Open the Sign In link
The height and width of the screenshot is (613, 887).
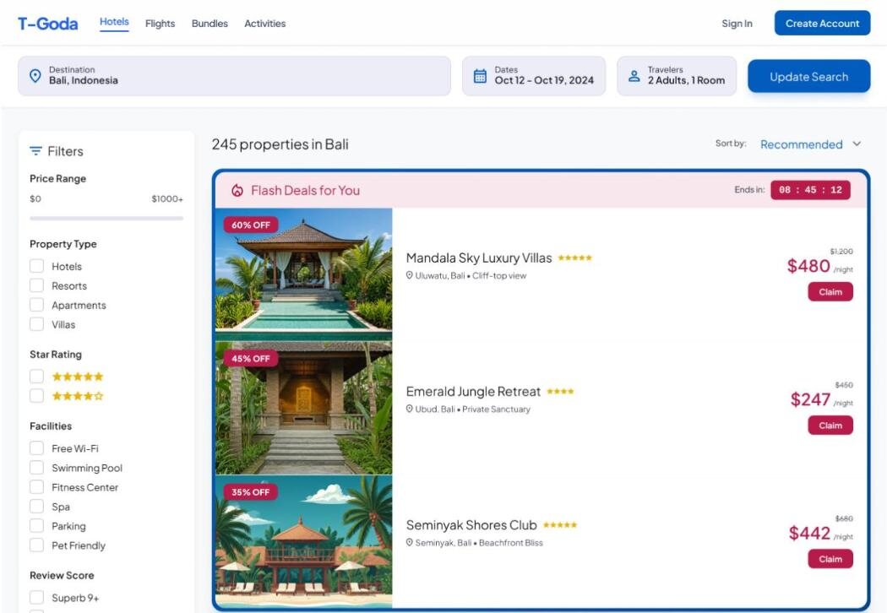(737, 24)
